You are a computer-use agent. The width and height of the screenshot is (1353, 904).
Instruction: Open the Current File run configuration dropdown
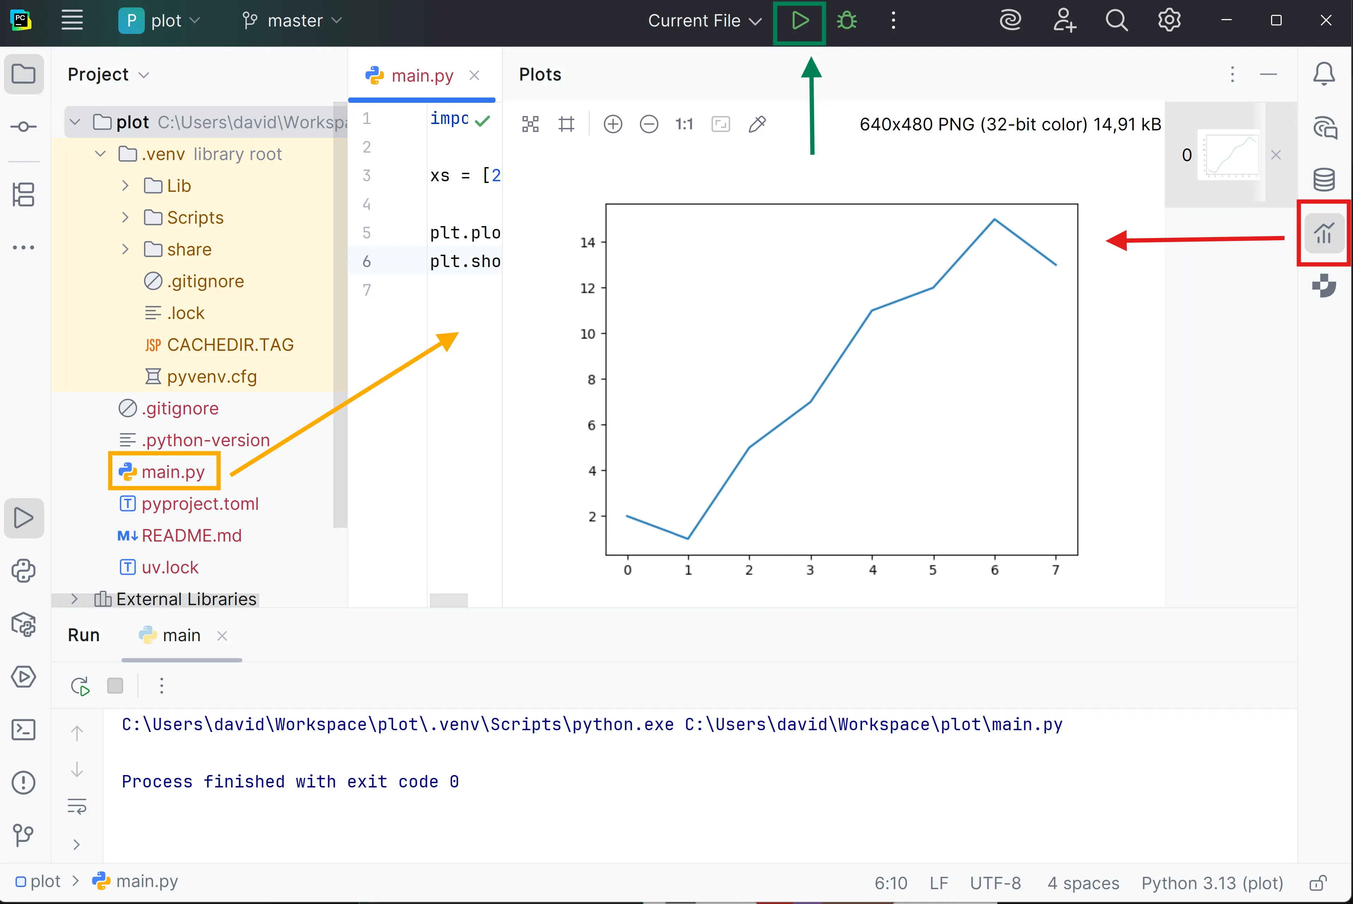click(x=704, y=21)
